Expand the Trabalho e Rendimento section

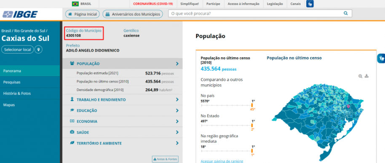click(x=123, y=100)
